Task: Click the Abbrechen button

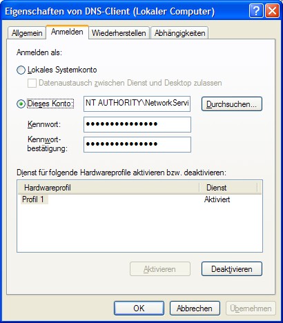Action: [x=195, y=309]
